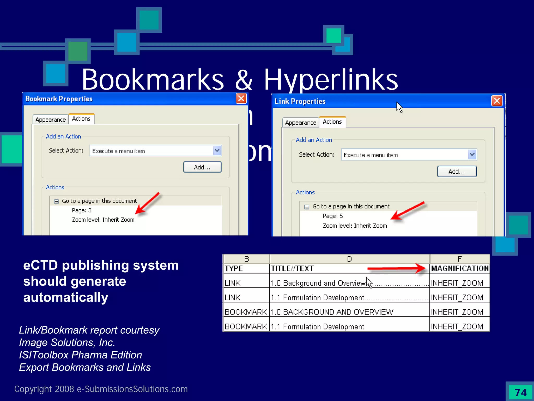Collapse Go to page action in Bookmark Properties
Image resolution: width=534 pixels, height=401 pixels.
[56, 201]
